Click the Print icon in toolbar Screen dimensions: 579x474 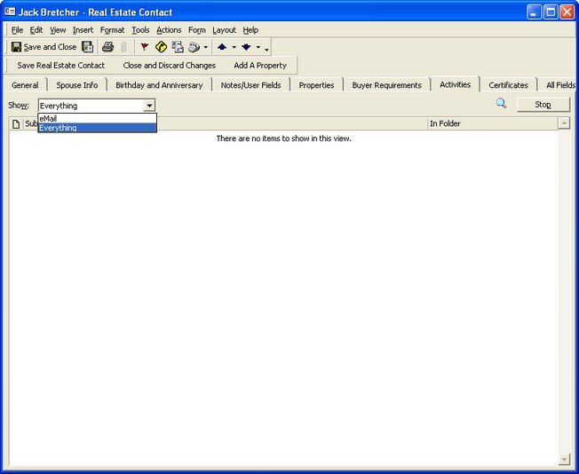point(107,47)
